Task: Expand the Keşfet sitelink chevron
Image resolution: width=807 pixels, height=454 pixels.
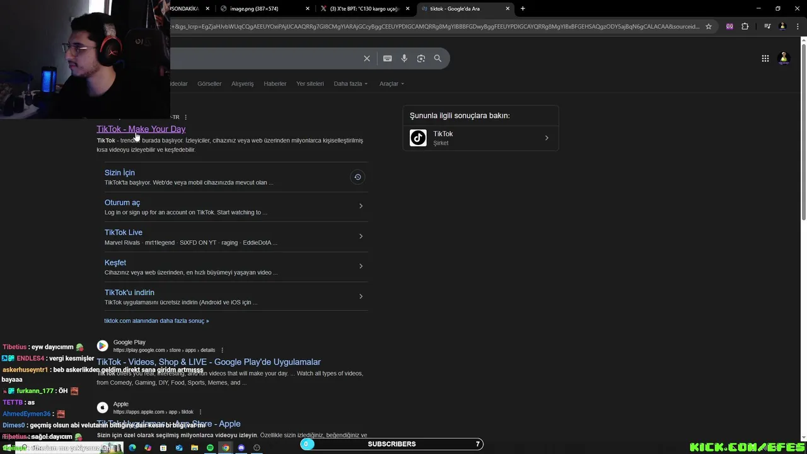Action: pyautogui.click(x=361, y=266)
